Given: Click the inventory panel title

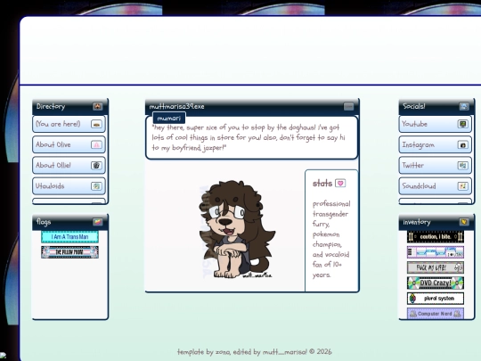Looking at the screenshot, I should point(417,222).
